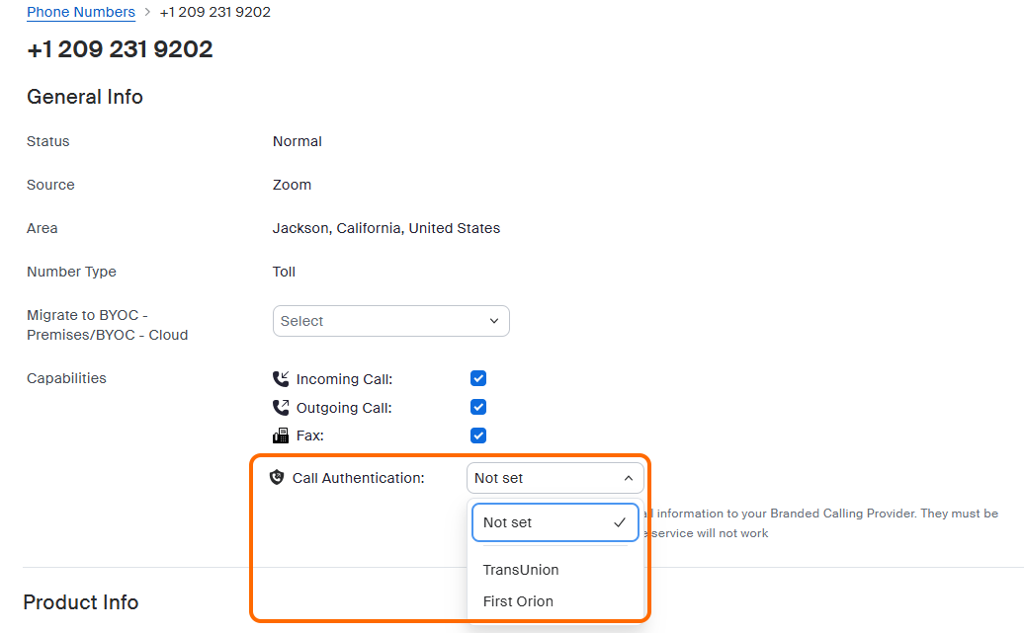The width and height of the screenshot is (1024, 633).
Task: Pick First Orion from the dropdown list
Action: point(518,601)
